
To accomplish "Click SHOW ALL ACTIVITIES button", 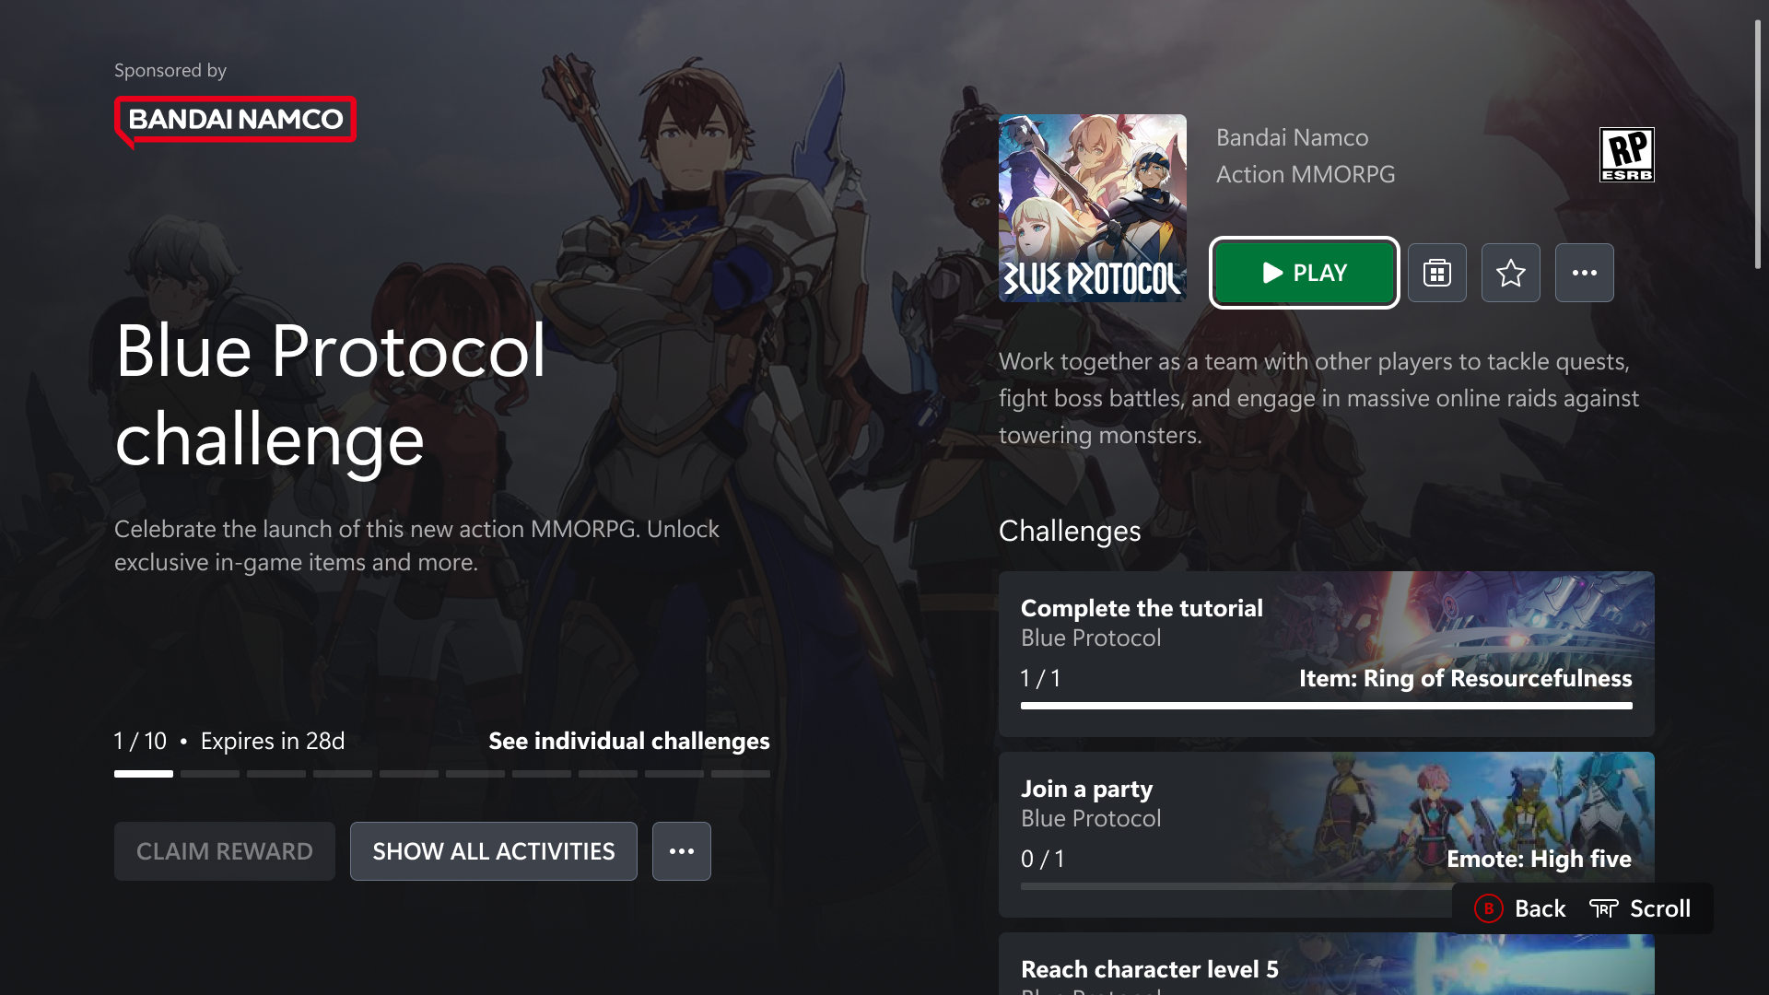I will tap(493, 851).
